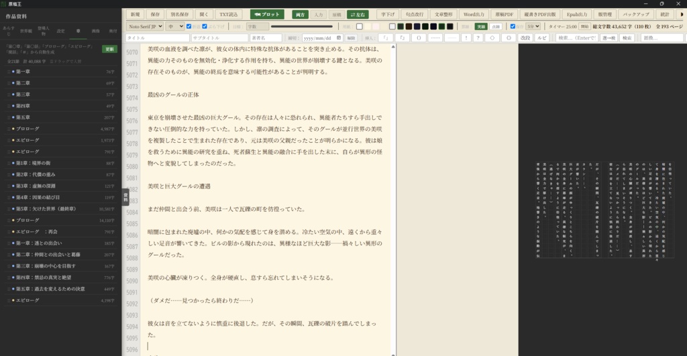
Task: Select 実線 solid ruled line option
Action: [x=481, y=26]
